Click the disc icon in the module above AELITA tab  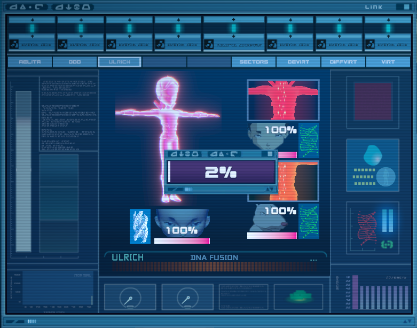(x=14, y=44)
